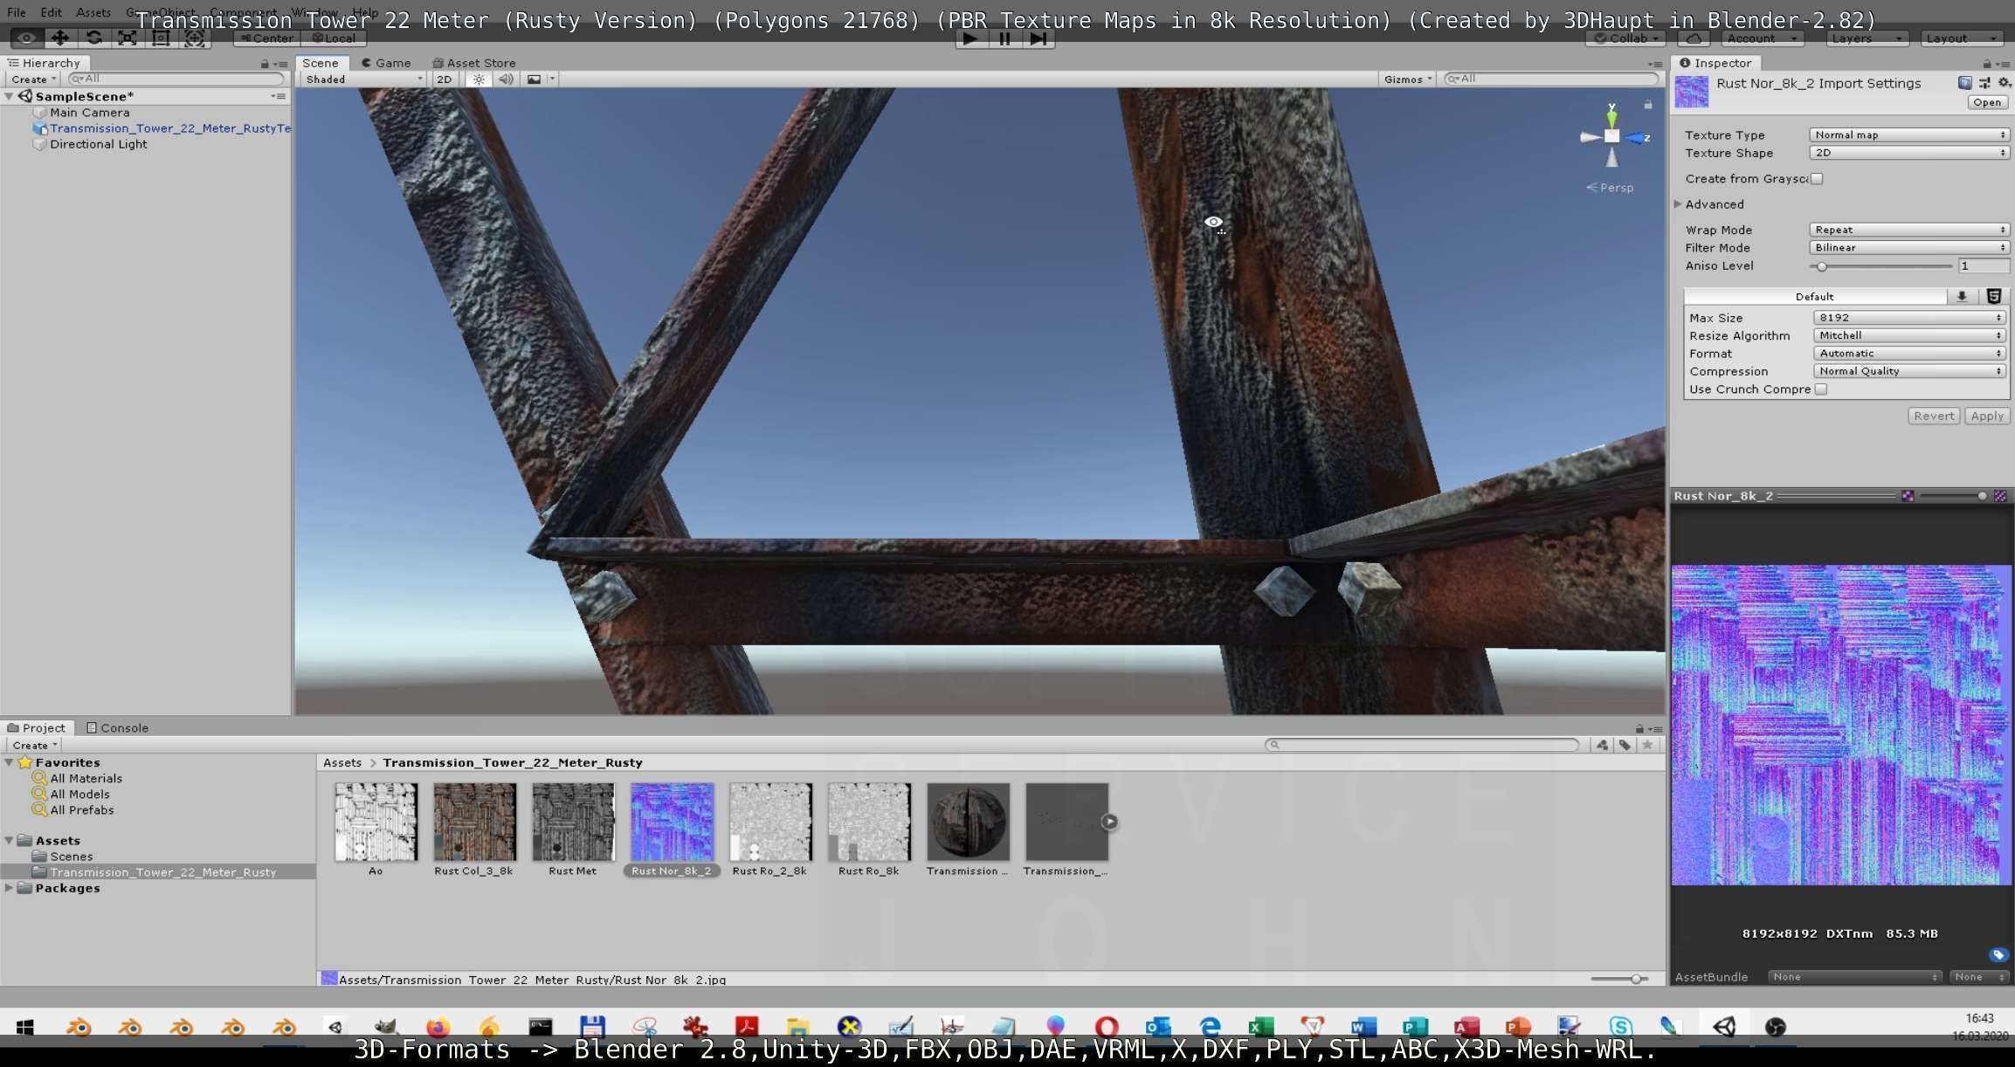Select the Rect transform tool
This screenshot has width=2015, height=1067.
pyautogui.click(x=161, y=38)
